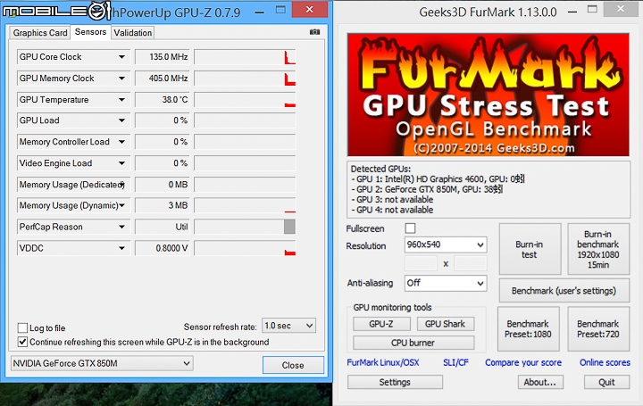Open FurMark Settings

[x=395, y=382]
